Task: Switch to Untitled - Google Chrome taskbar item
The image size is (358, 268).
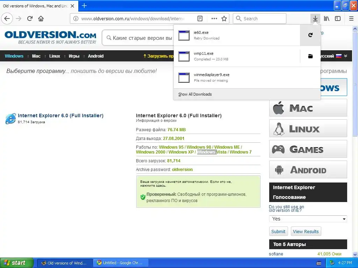Action: pos(121,263)
